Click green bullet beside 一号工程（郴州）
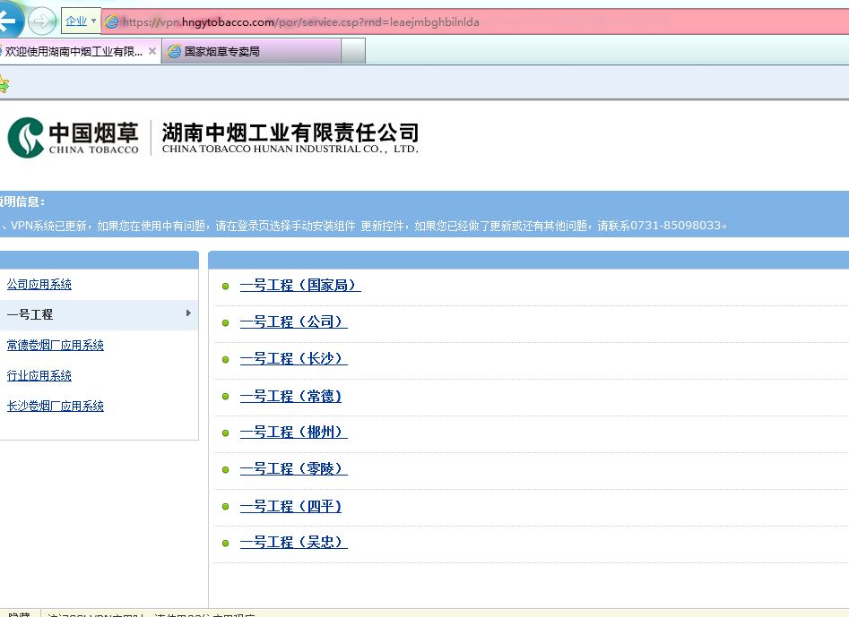Viewport: 849px width, 617px height. (x=226, y=433)
